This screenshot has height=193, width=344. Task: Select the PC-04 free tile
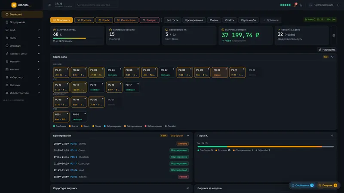tap(114, 72)
